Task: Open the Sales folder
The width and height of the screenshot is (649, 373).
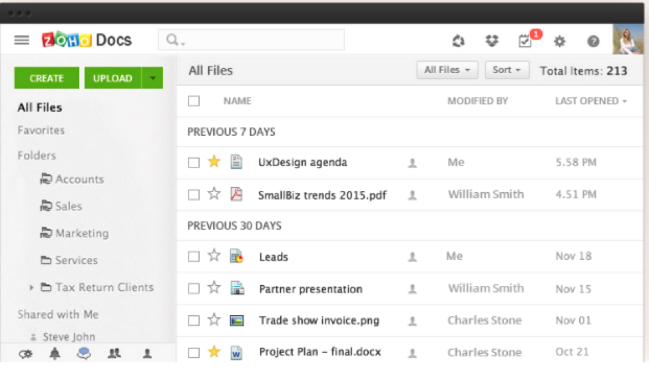Action: 61,206
